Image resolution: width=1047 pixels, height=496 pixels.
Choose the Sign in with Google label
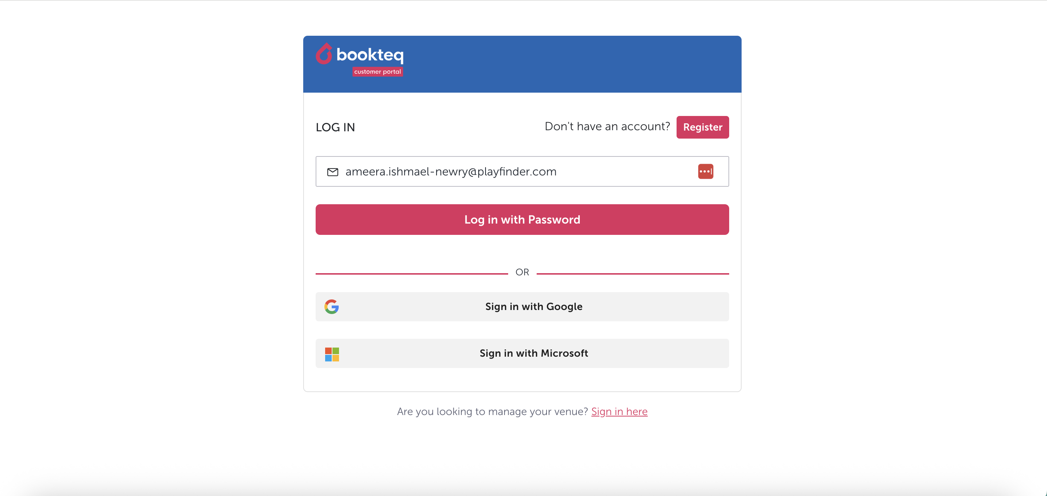533,307
